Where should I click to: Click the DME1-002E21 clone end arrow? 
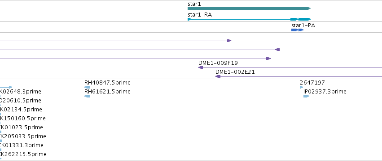(x=218, y=76)
